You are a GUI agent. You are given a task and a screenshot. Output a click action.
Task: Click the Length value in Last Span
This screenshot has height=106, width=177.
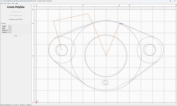click(10, 26)
